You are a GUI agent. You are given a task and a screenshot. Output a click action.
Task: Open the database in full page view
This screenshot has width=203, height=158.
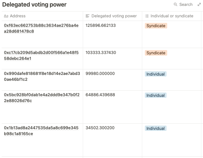199,5
